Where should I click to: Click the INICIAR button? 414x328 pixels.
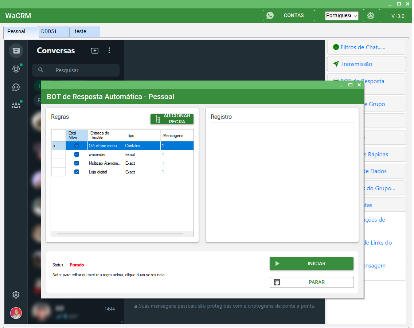[311, 263]
